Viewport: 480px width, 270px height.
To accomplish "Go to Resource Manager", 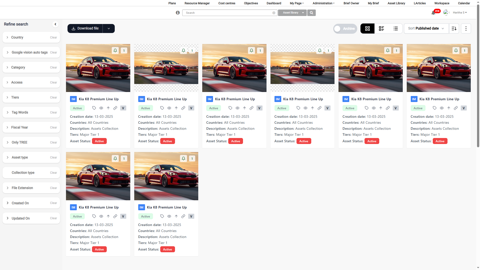I will [x=197, y=3].
